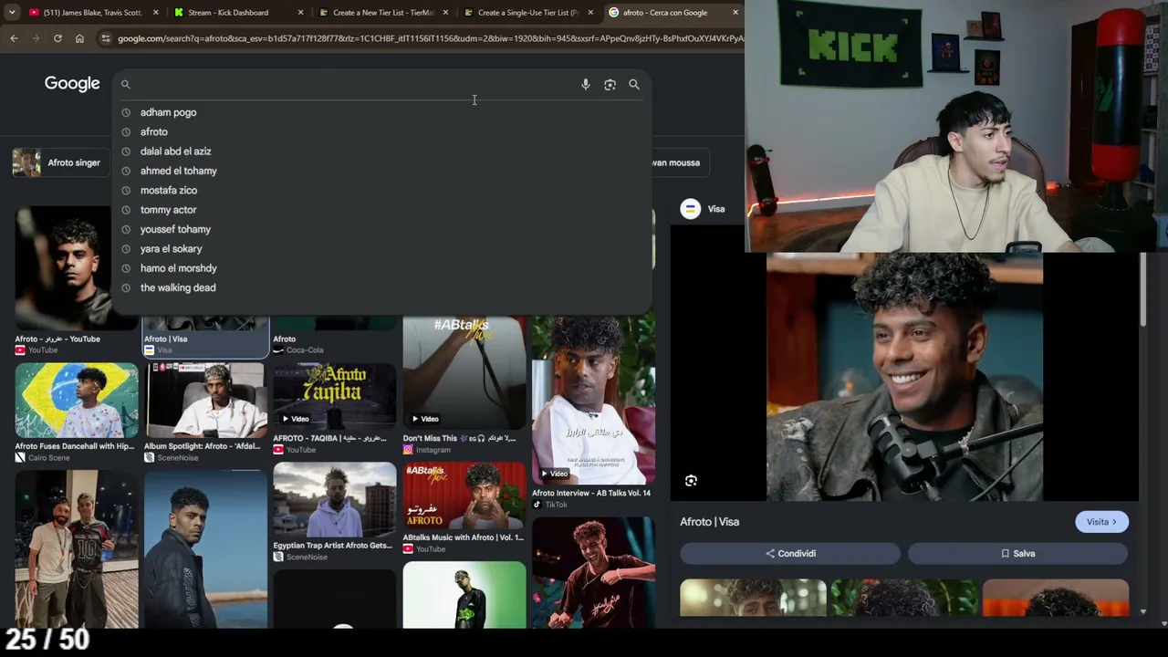Viewport: 1168px width, 657px height.
Task: Focus the browser address bar
Action: pyautogui.click(x=429, y=38)
